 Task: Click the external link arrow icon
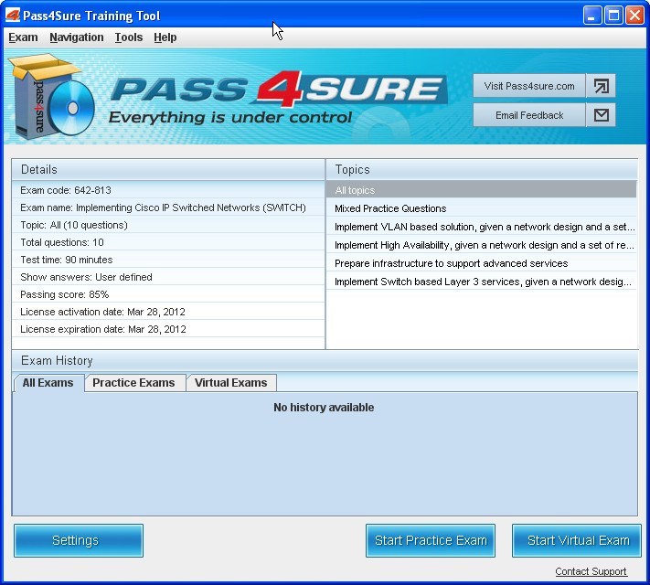pyautogui.click(x=601, y=86)
